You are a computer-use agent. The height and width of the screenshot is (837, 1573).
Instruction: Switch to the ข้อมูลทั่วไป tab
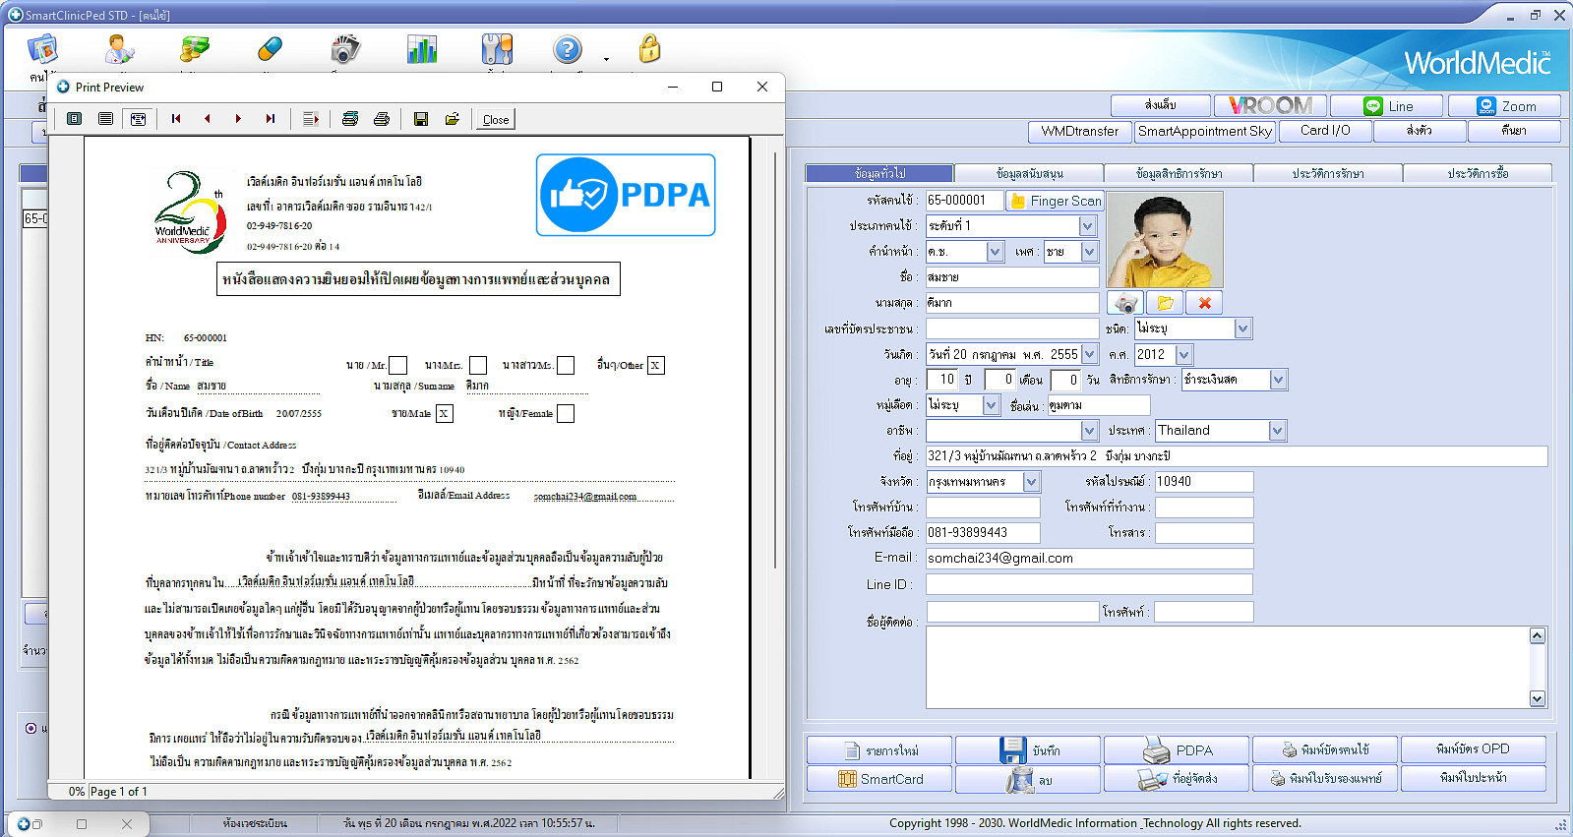[879, 173]
